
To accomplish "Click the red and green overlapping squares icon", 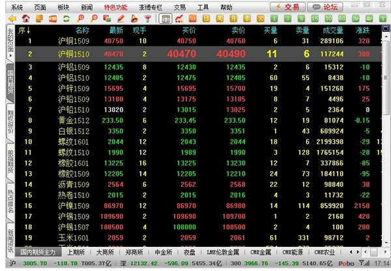I will tap(108, 19).
